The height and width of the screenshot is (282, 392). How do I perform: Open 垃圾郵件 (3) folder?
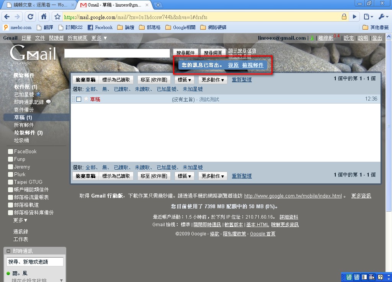point(28,133)
